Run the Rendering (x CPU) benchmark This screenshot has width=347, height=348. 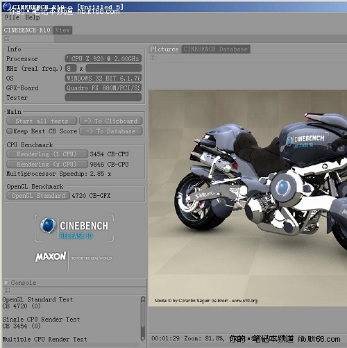47,164
